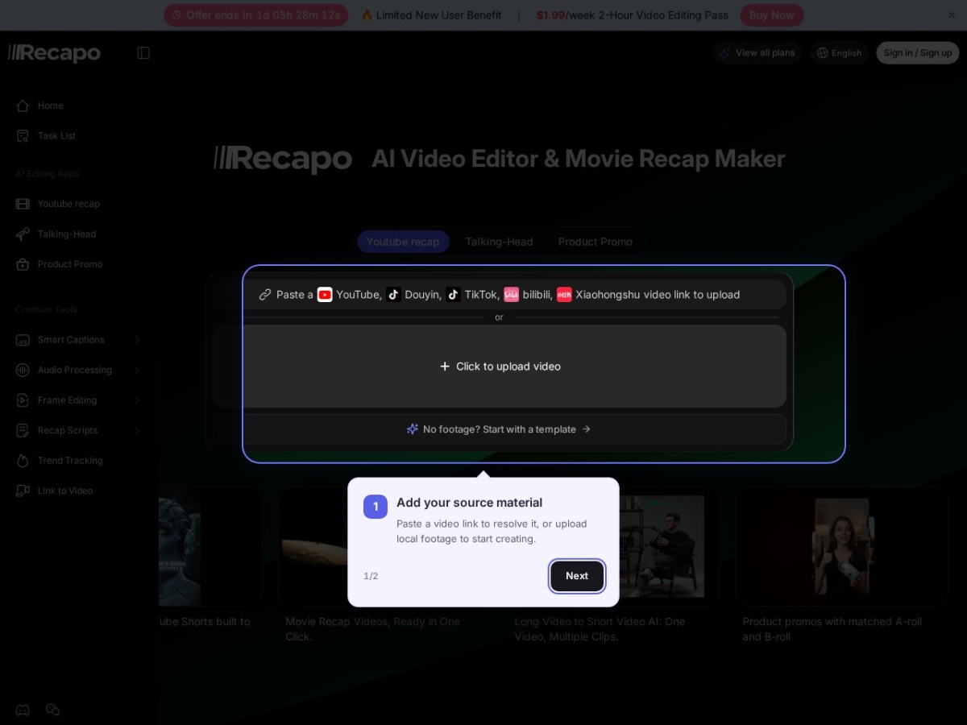Viewport: 967px width, 725px height.
Task: Open the Movie Recap Videos thumbnail
Action: [x=314, y=546]
